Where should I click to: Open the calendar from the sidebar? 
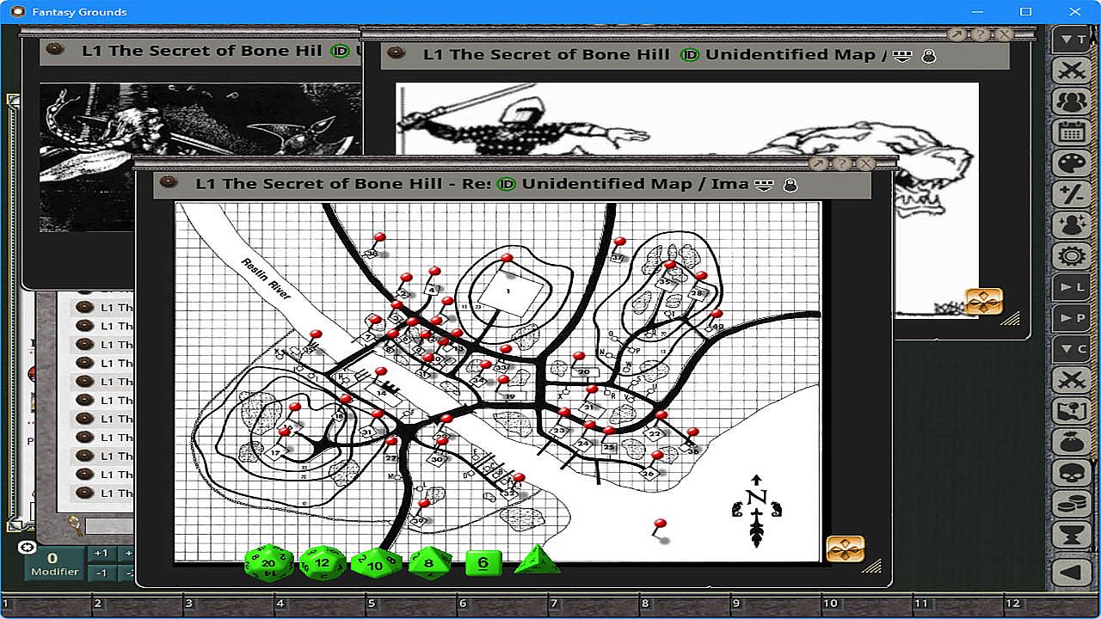[x=1072, y=132]
